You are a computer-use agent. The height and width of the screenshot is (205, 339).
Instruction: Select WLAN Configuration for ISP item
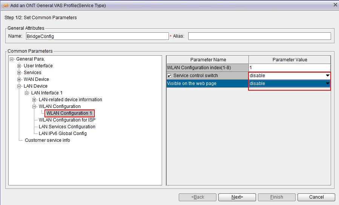coord(67,120)
